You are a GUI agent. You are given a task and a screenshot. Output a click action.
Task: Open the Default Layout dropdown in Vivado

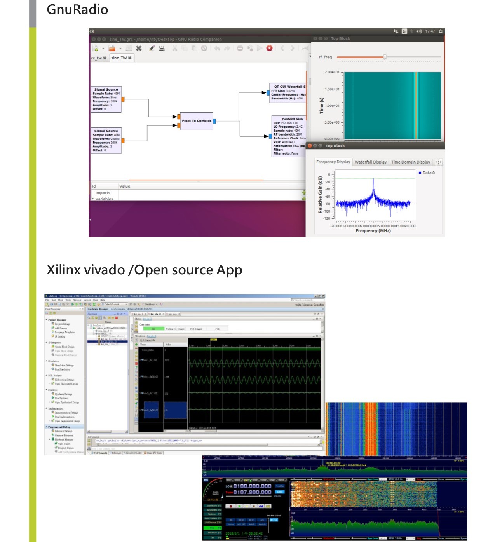(x=115, y=304)
